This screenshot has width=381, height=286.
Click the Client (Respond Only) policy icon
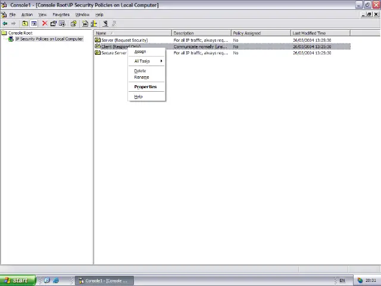(98, 46)
